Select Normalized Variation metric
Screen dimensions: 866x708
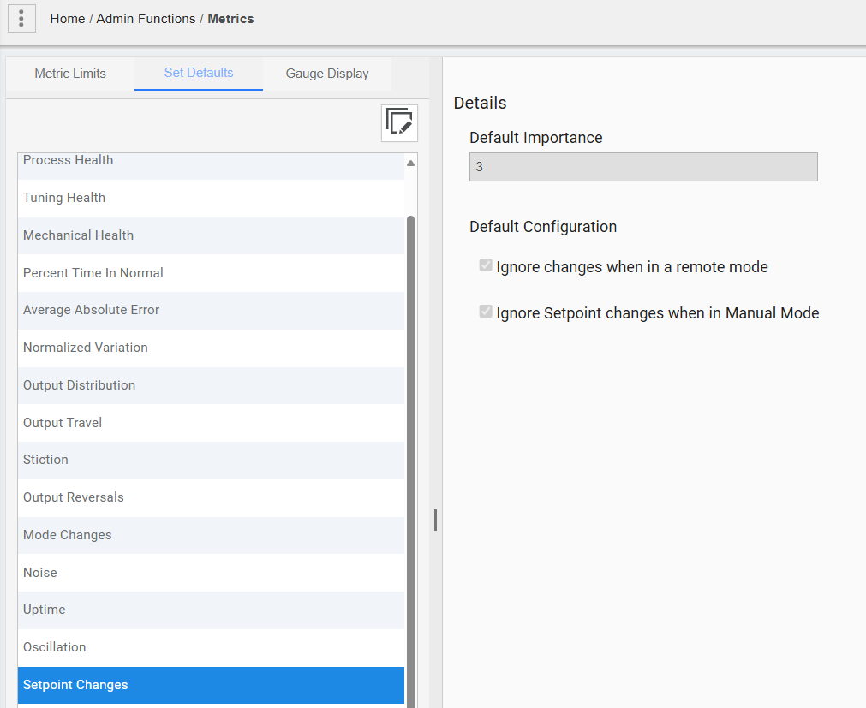211,348
